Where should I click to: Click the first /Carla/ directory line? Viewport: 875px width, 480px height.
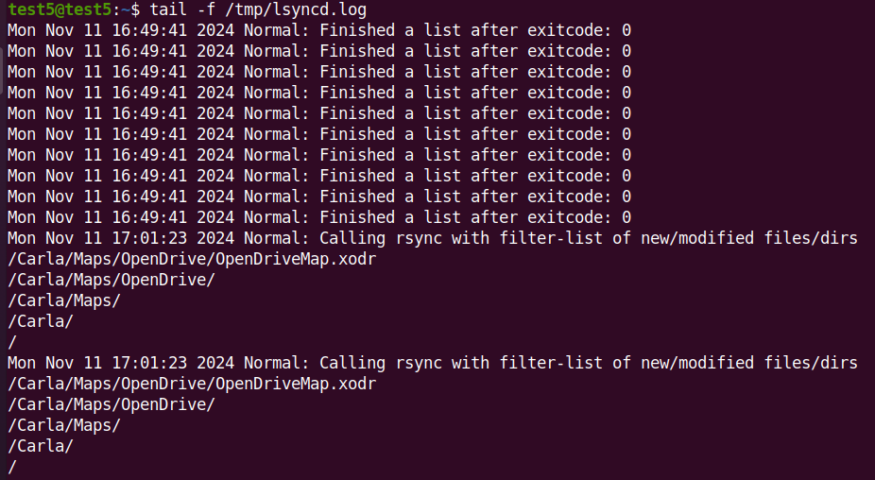point(40,321)
